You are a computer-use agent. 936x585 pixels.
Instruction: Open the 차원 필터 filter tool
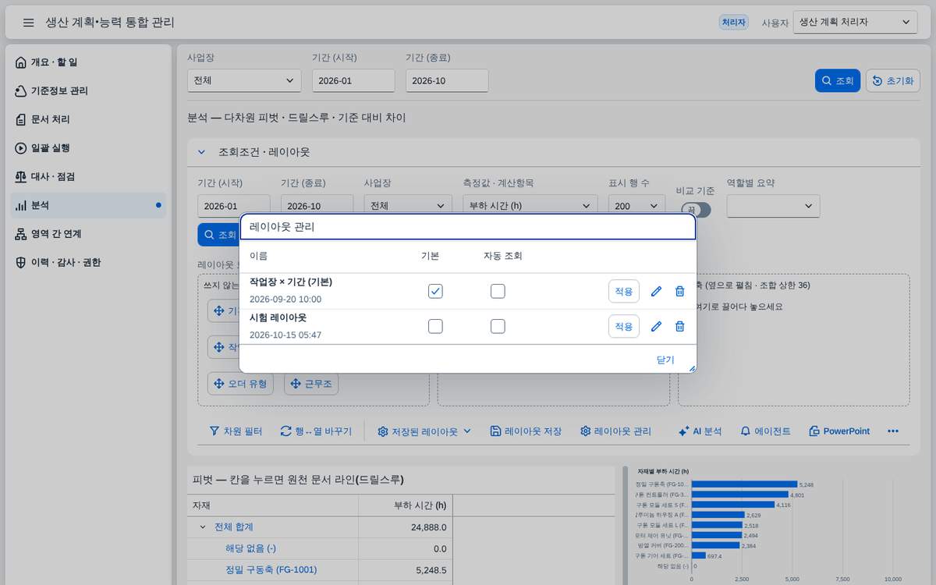pyautogui.click(x=236, y=431)
